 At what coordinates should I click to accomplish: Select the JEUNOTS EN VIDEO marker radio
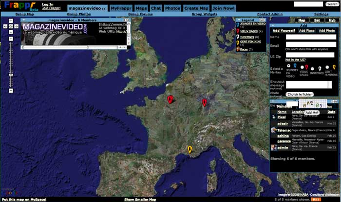click(288, 65)
